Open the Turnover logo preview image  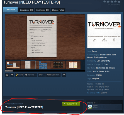pyautogui.click(x=104, y=31)
